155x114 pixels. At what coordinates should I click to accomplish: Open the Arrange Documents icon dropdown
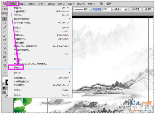[109, 4]
